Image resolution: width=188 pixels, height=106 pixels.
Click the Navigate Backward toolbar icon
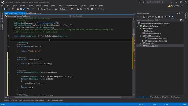[x=4, y=9]
